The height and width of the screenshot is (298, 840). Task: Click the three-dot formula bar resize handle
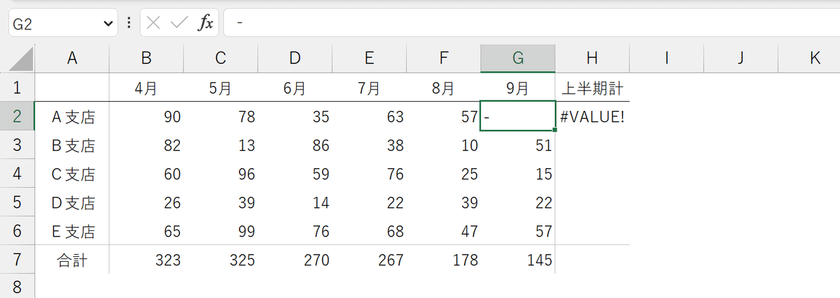[x=129, y=23]
